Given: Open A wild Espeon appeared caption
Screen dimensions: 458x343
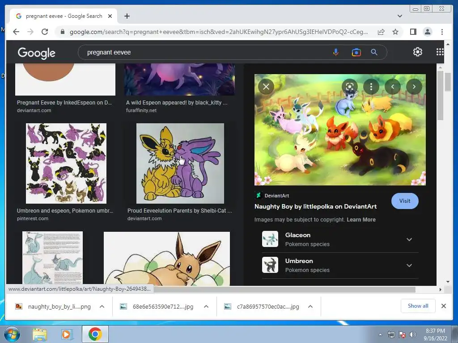Looking at the screenshot, I should pos(177,103).
